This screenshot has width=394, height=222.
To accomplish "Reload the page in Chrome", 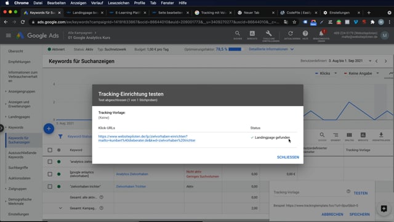I will (23, 22).
